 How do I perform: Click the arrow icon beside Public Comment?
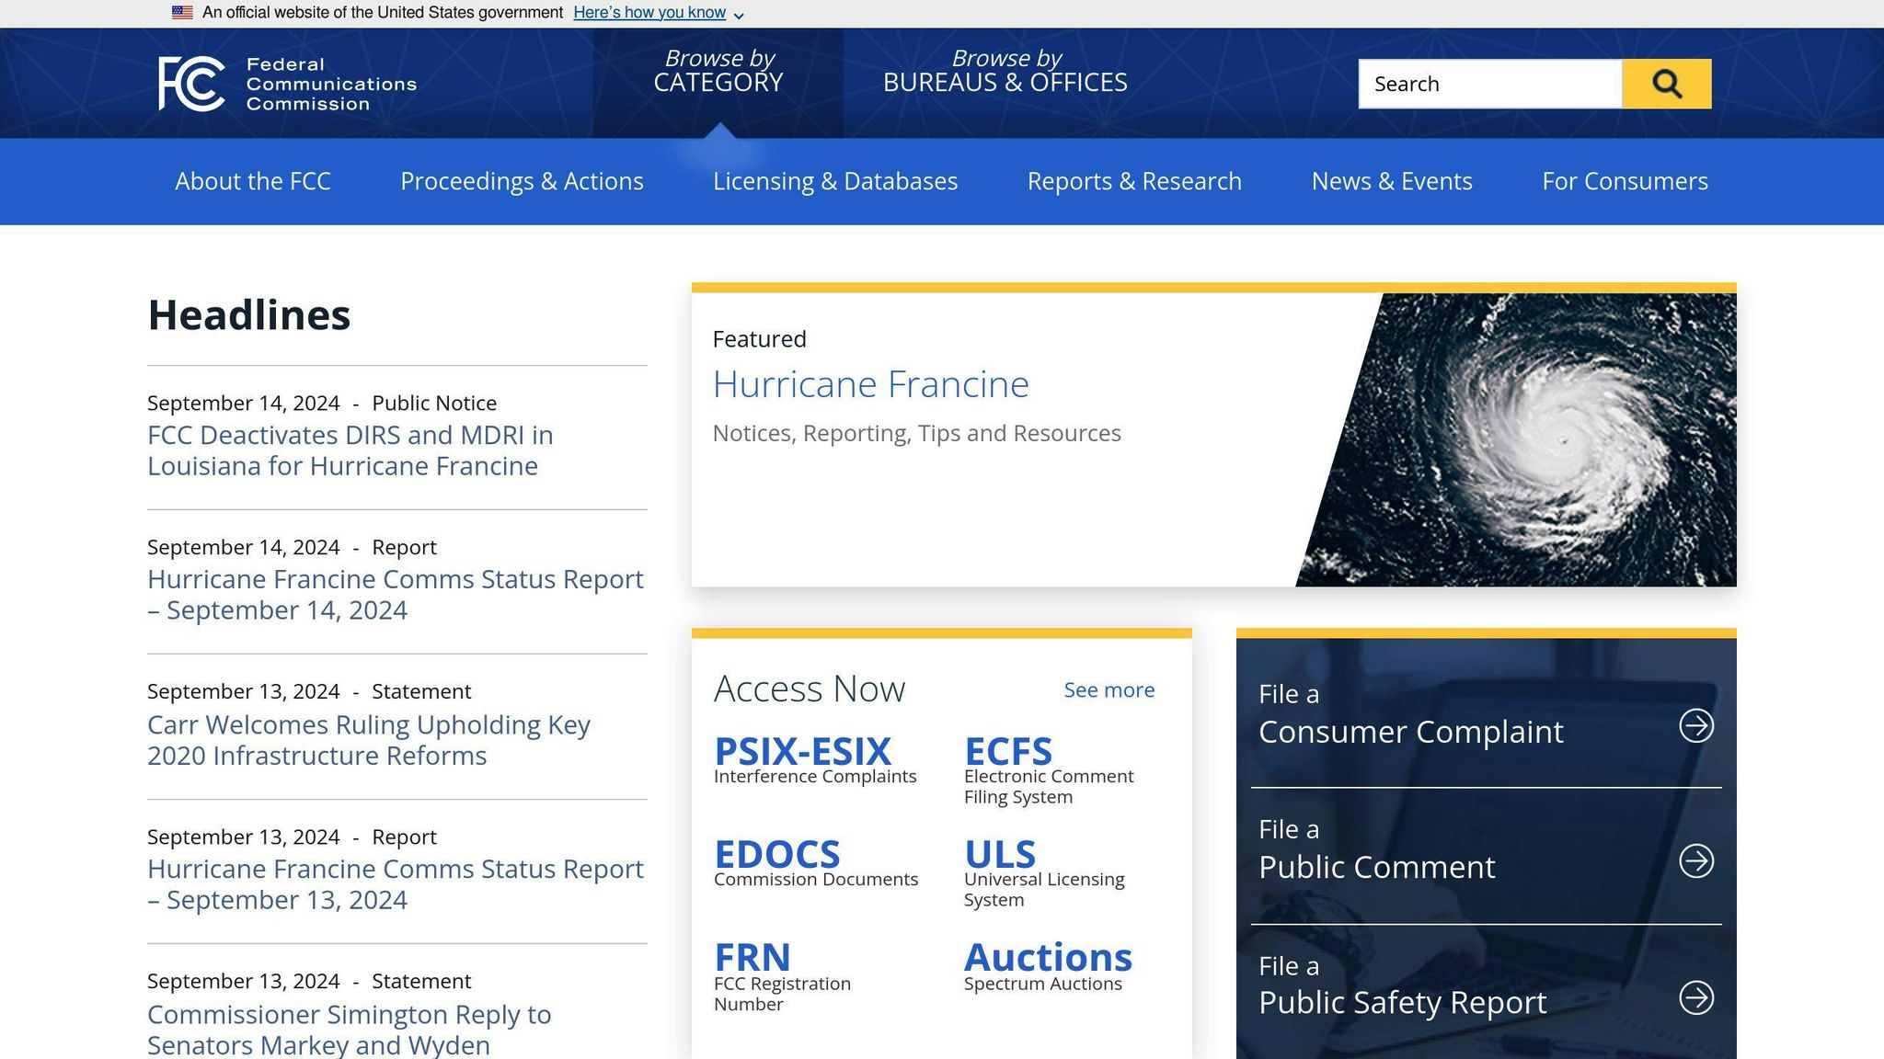pyautogui.click(x=1696, y=861)
